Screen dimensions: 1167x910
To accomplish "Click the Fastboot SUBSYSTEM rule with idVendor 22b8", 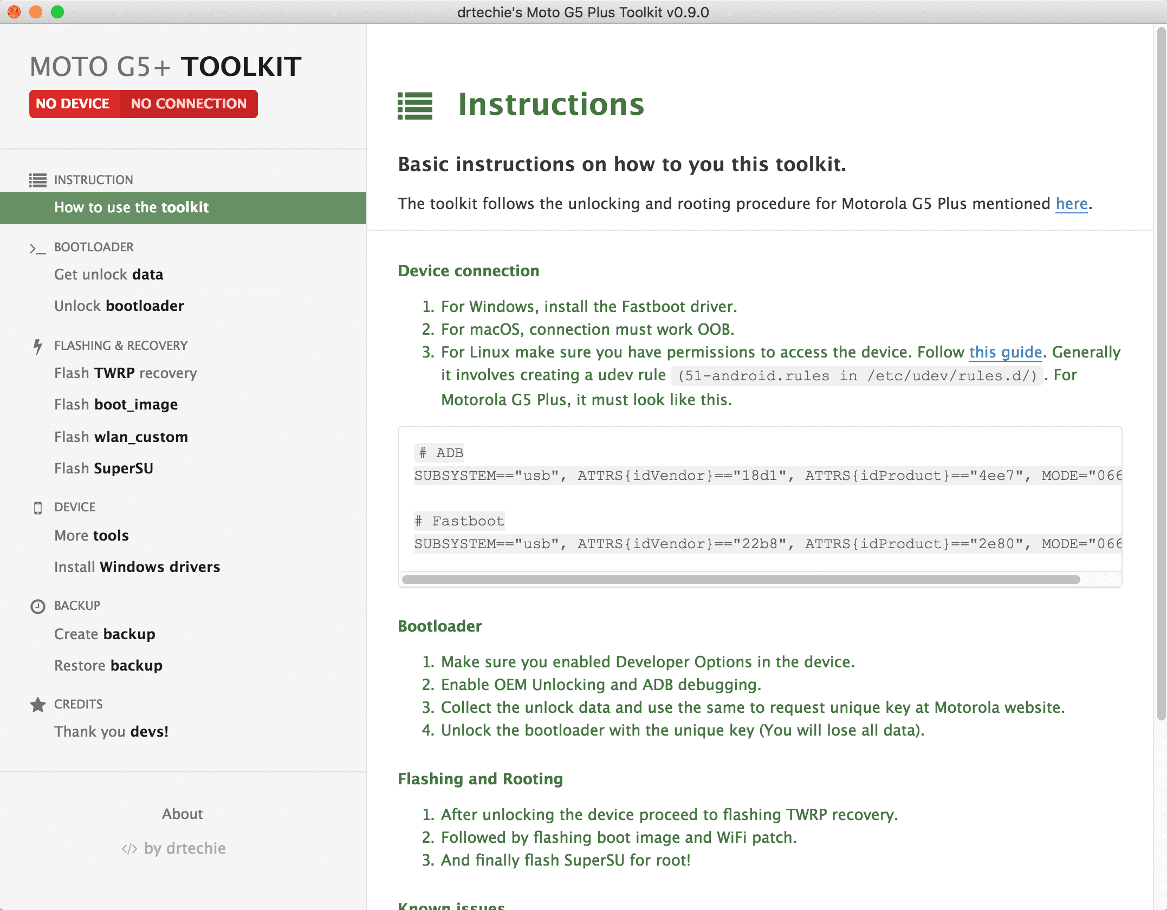I will click(x=768, y=544).
